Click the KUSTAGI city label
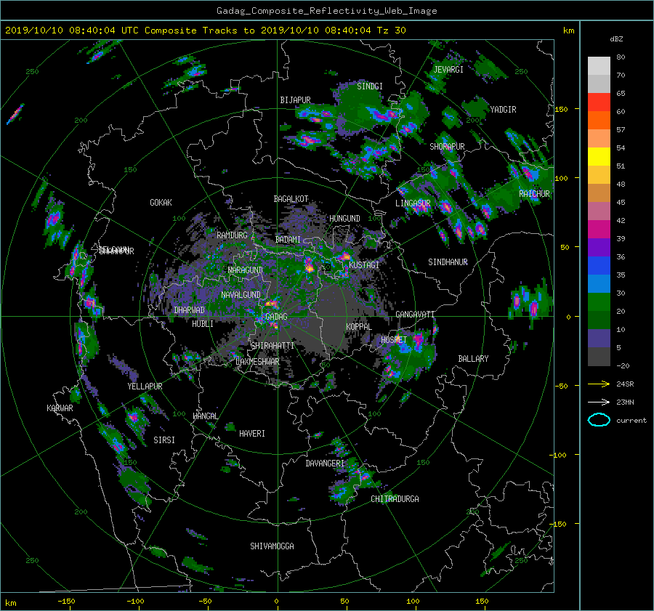 364,265
